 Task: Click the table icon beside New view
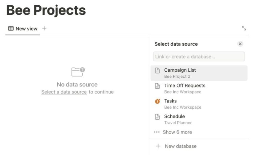11,29
